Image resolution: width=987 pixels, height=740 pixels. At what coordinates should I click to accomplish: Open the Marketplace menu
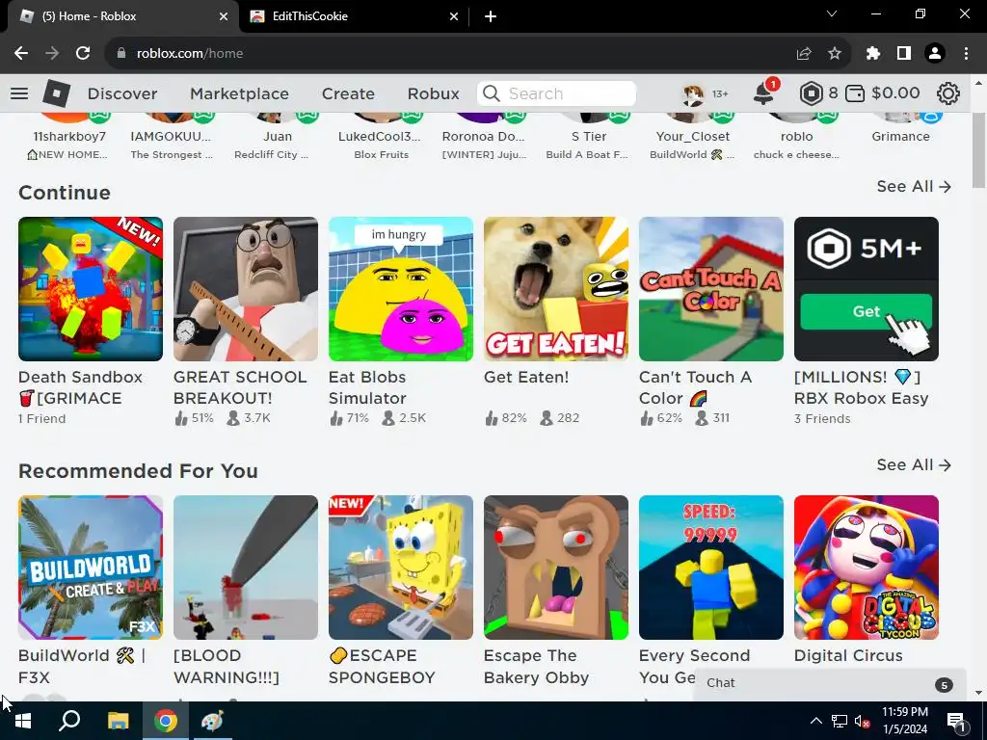(239, 93)
